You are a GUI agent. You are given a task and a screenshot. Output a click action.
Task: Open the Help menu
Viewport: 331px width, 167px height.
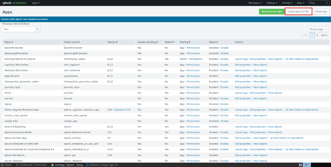point(301,3)
